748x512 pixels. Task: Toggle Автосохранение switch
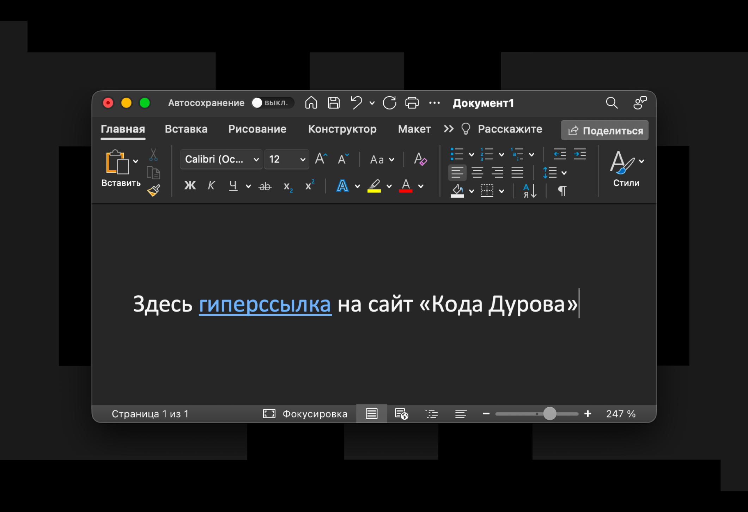(273, 103)
